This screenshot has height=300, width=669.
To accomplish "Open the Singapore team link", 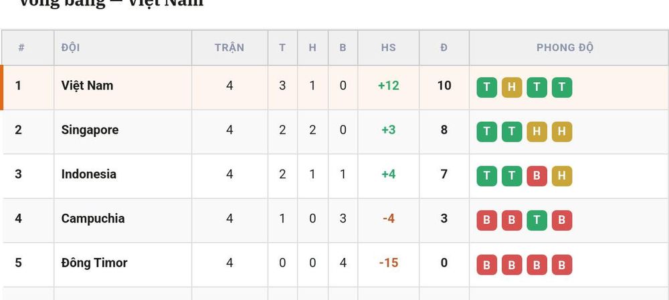I will (90, 130).
